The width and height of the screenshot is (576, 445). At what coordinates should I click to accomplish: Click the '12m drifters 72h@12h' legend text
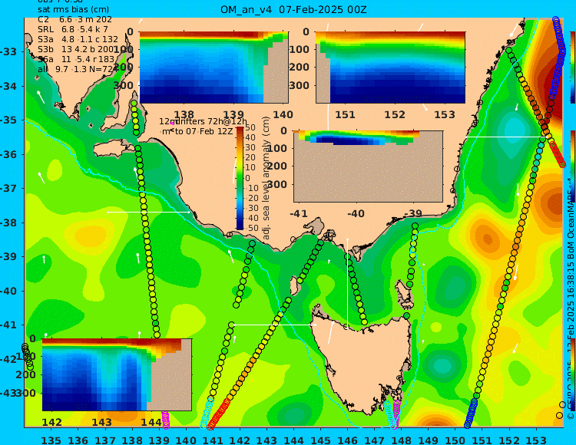pyautogui.click(x=203, y=121)
